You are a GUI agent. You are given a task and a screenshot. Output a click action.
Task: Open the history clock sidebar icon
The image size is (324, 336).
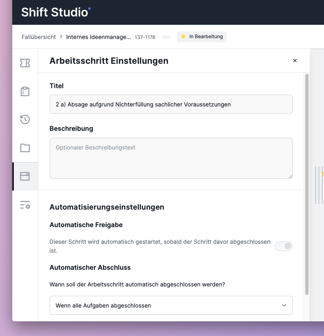(25, 119)
